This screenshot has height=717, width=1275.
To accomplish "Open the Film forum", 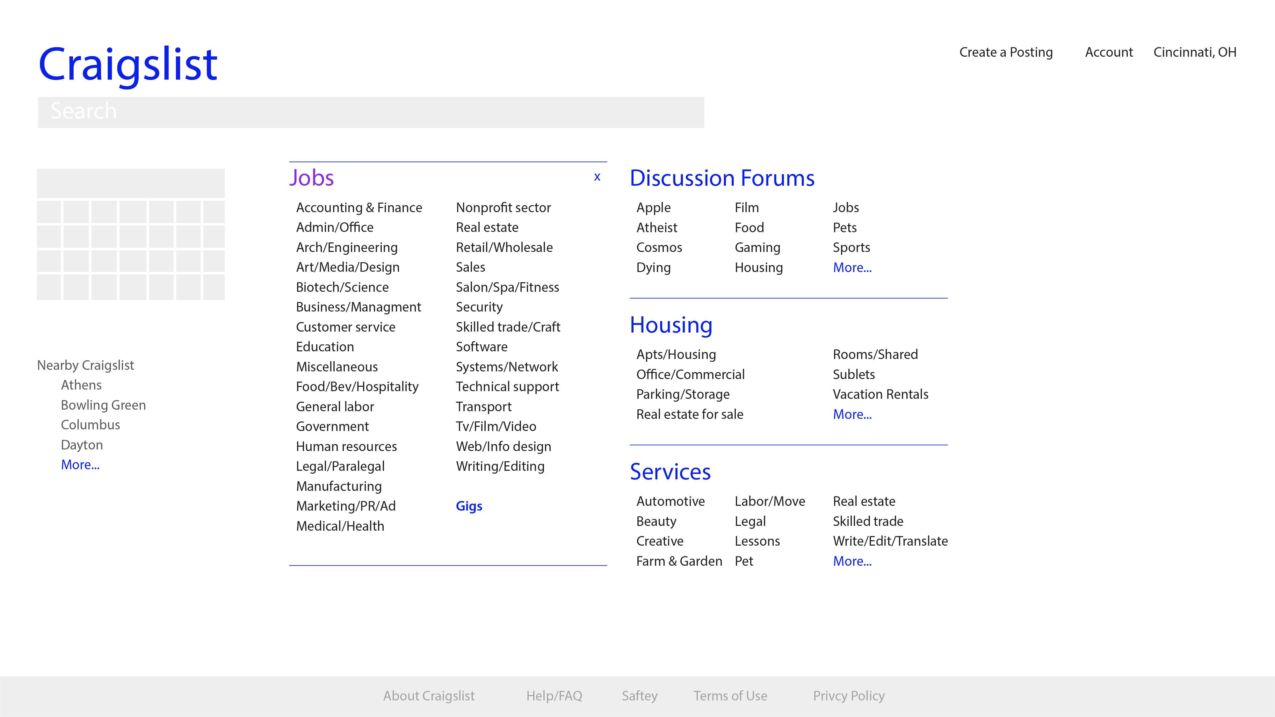I will [747, 208].
